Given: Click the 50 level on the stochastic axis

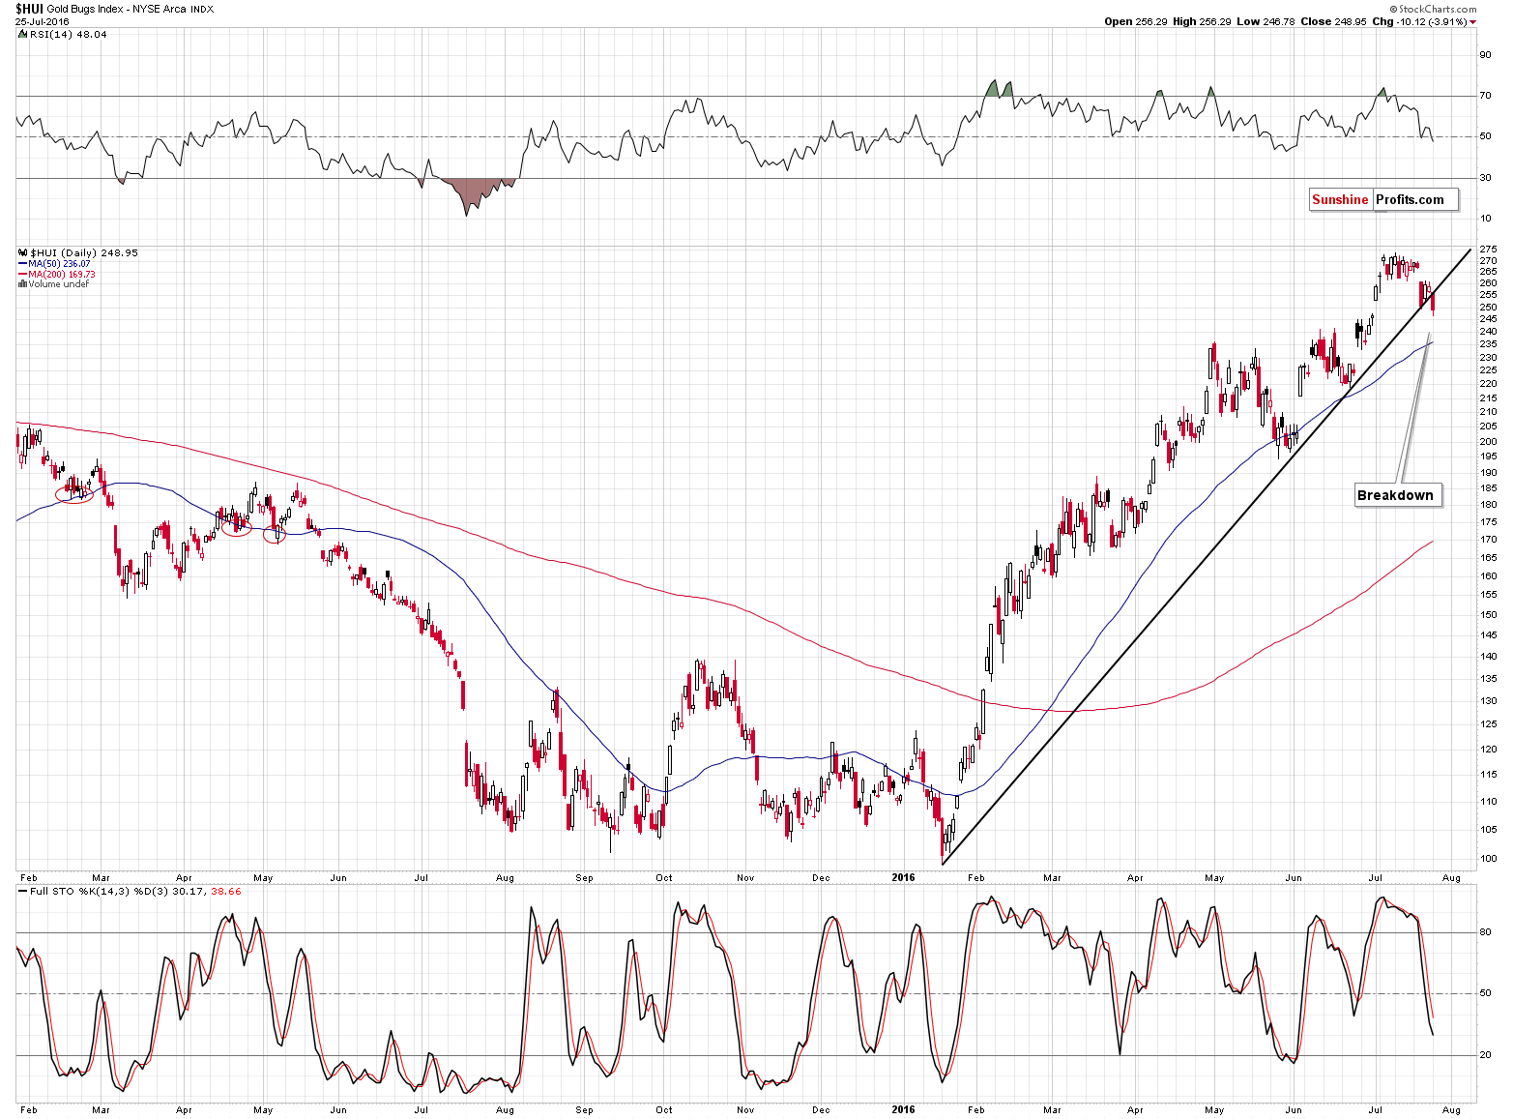Looking at the screenshot, I should click(x=1485, y=993).
